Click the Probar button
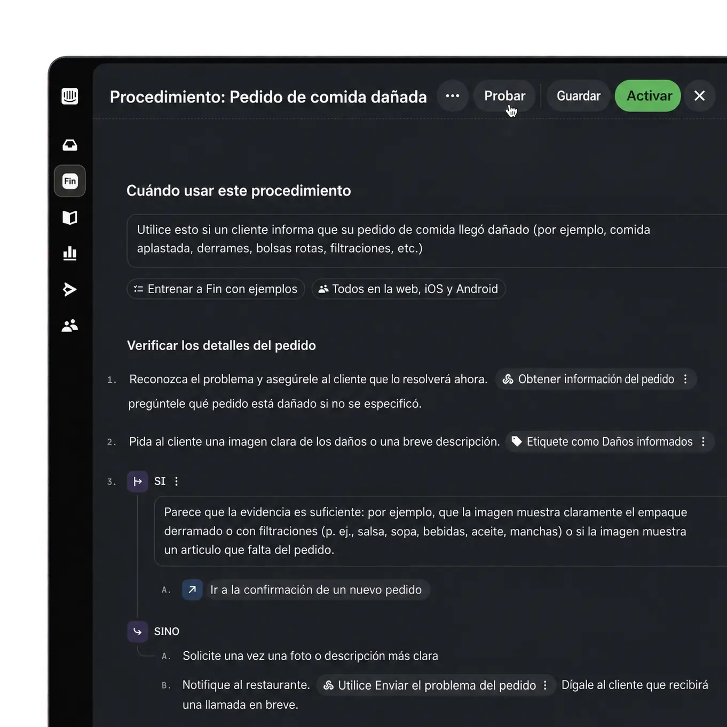 504,96
